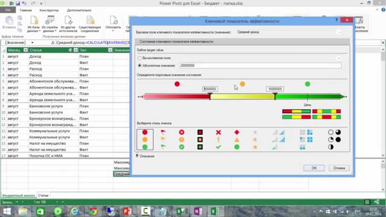Open 'Из службы данных' import option
The height and width of the screenshot is (217, 386).
[x=49, y=24]
